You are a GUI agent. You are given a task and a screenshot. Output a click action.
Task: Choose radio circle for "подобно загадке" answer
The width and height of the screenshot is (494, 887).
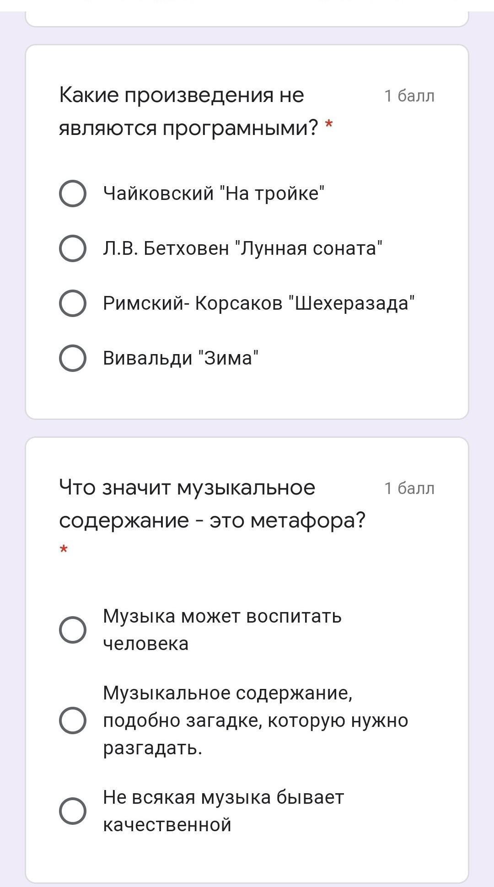(x=73, y=720)
